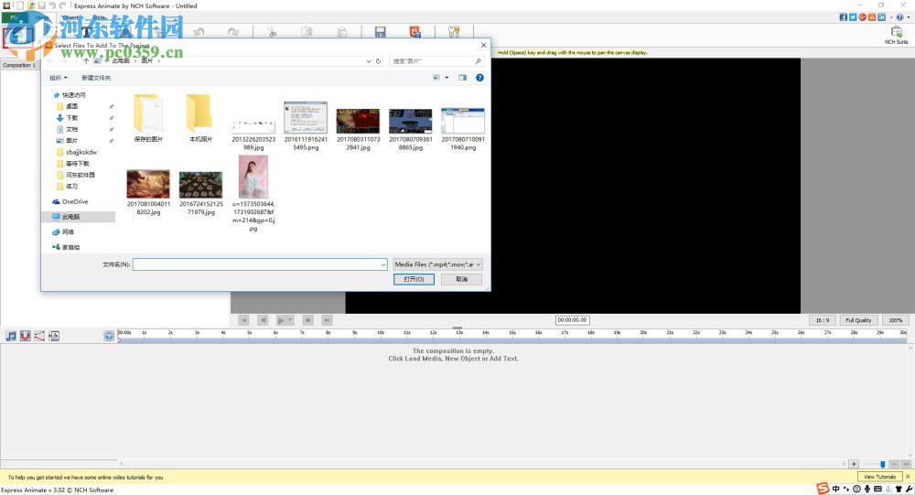
Task: Click the timeline zoom in plus button
Action: click(854, 464)
